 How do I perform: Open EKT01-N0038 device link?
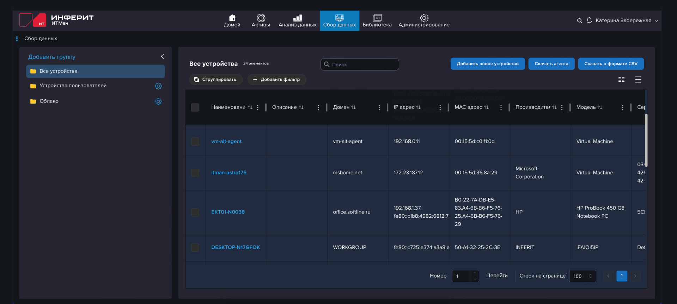tap(228, 212)
